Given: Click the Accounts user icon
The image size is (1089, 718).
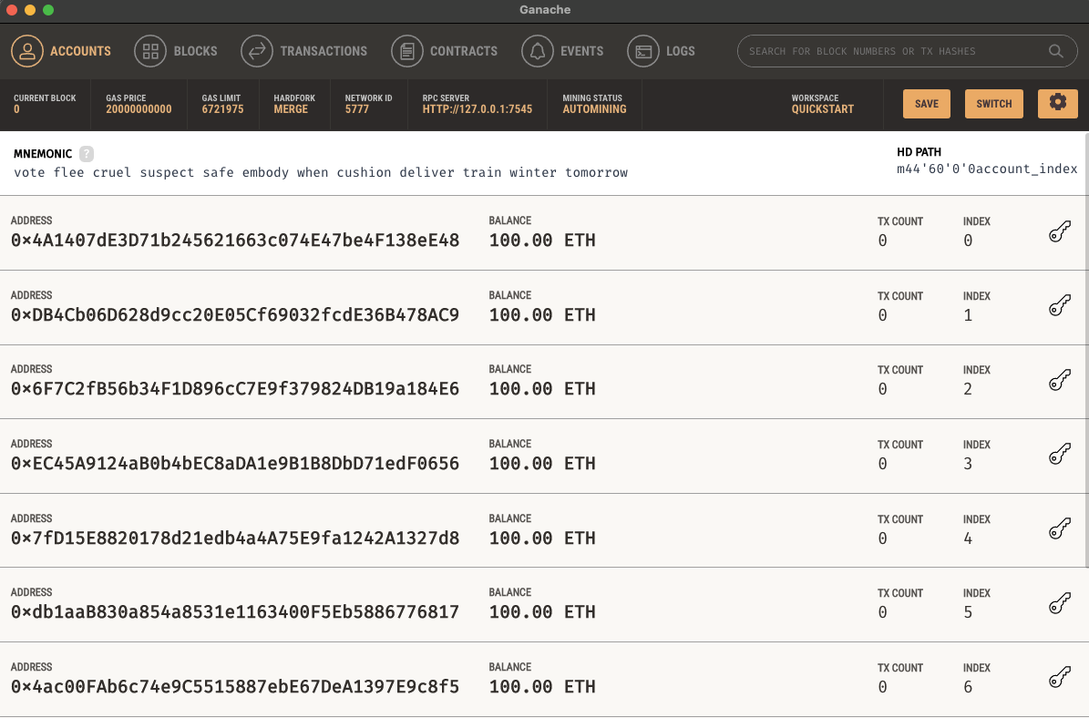Looking at the screenshot, I should click(x=27, y=51).
